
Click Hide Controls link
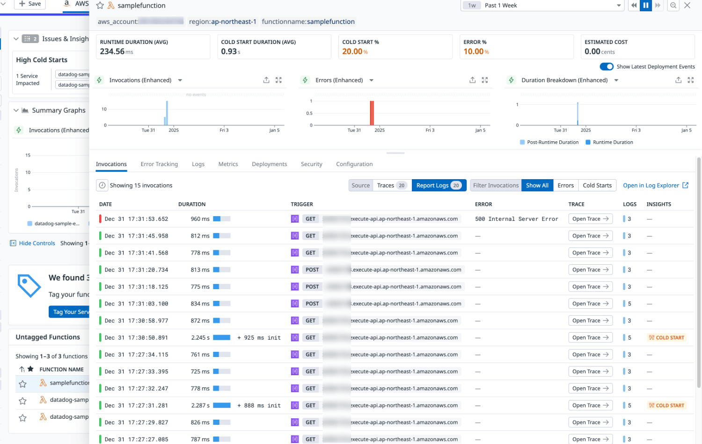coord(37,243)
